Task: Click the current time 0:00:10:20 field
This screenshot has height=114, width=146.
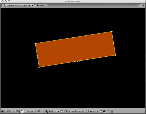Action: click(30, 111)
